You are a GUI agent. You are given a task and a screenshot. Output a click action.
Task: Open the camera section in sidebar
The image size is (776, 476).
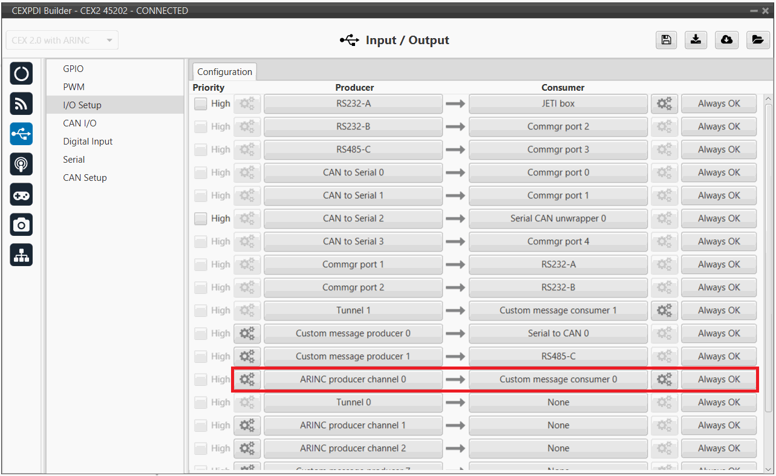(21, 225)
